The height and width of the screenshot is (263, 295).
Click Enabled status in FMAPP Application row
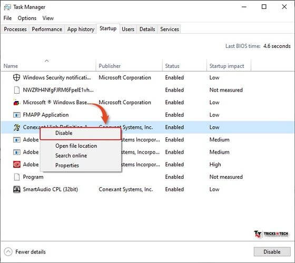pyautogui.click(x=174, y=115)
